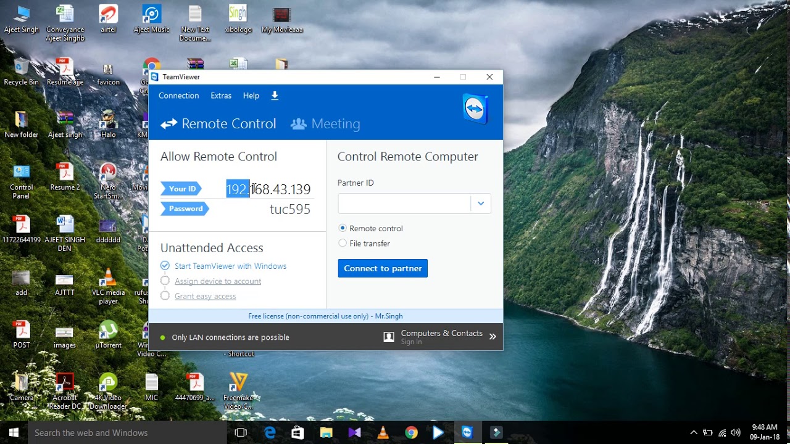Click the Password label tag
Viewport: 790px width, 444px height.
point(185,208)
